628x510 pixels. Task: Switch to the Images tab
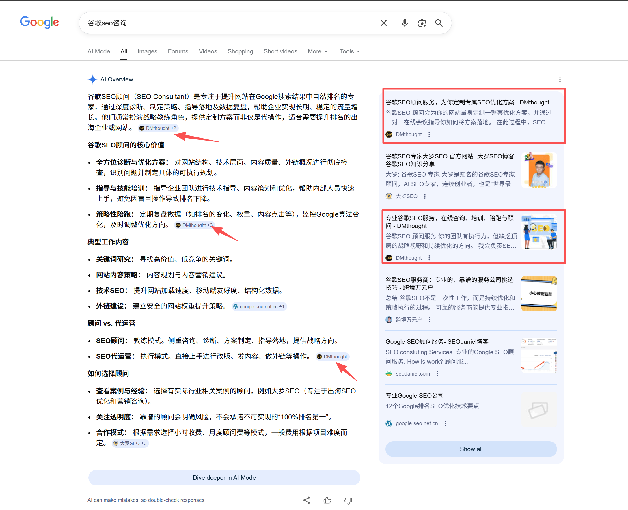(x=147, y=51)
